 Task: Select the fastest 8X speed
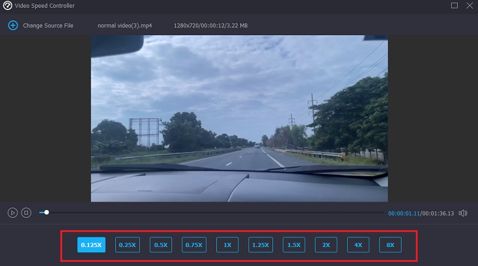pyautogui.click(x=391, y=245)
